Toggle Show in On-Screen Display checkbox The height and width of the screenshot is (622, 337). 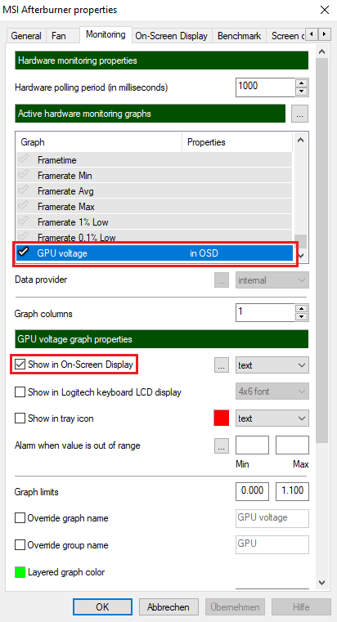coord(20,365)
